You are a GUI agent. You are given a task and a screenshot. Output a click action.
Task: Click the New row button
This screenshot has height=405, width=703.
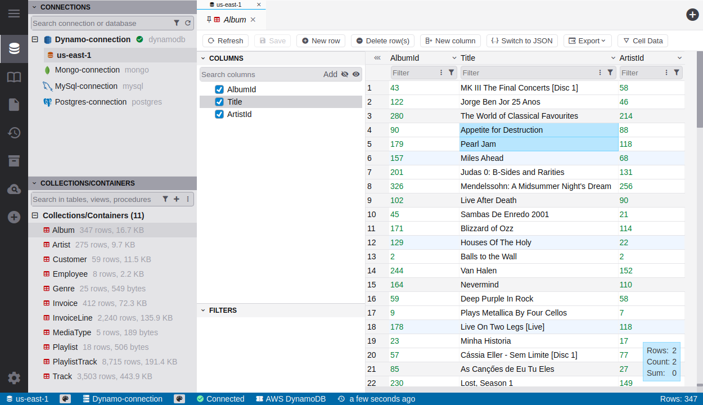(321, 40)
